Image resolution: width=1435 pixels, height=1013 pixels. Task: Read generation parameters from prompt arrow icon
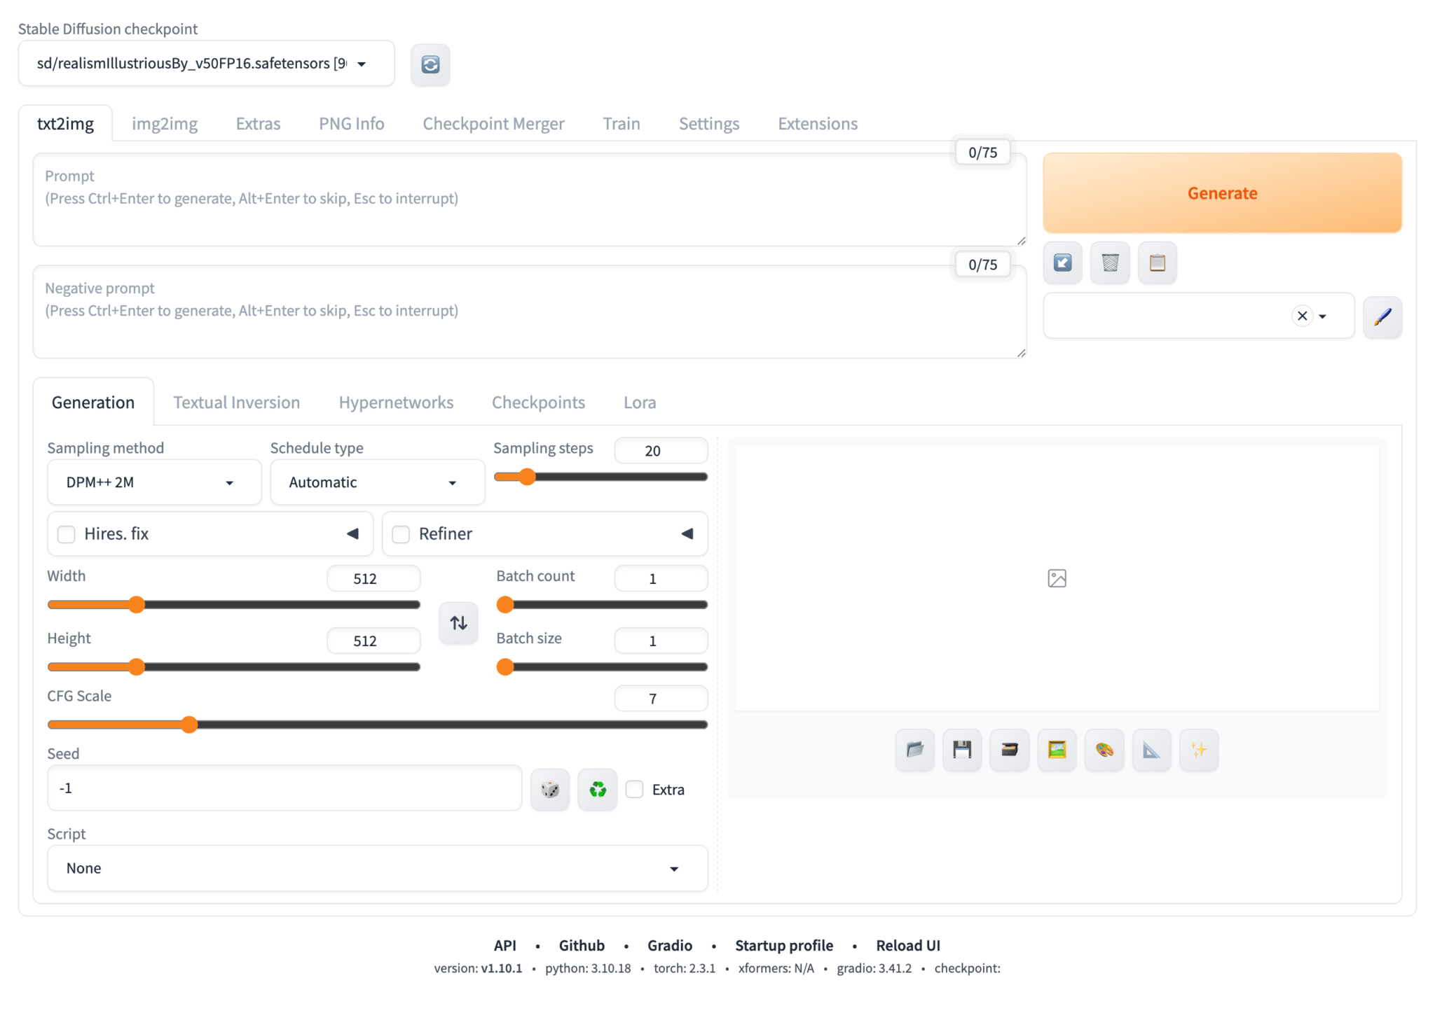coord(1062,263)
